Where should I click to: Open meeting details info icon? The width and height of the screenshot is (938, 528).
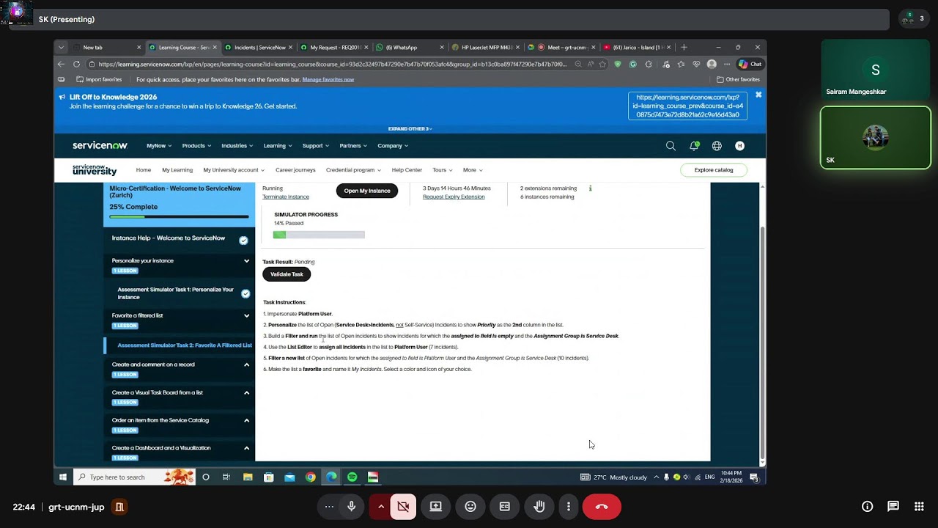(867, 507)
